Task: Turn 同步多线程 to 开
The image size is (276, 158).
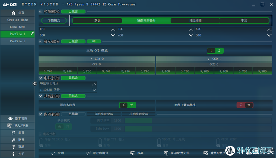Action: (x=132, y=105)
